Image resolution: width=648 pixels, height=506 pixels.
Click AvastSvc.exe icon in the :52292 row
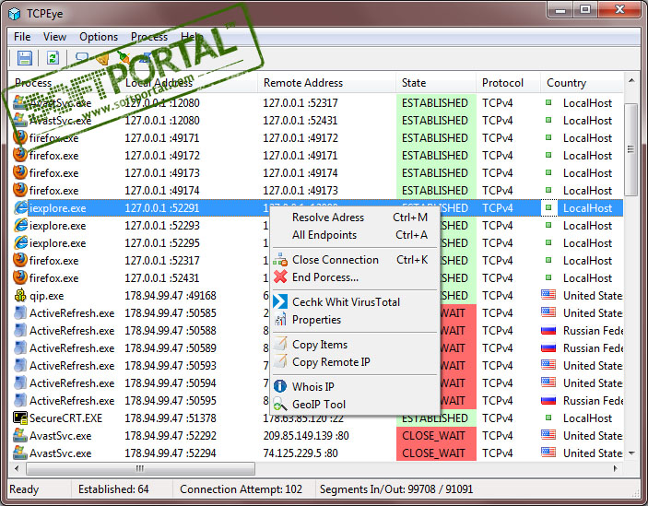(x=20, y=435)
